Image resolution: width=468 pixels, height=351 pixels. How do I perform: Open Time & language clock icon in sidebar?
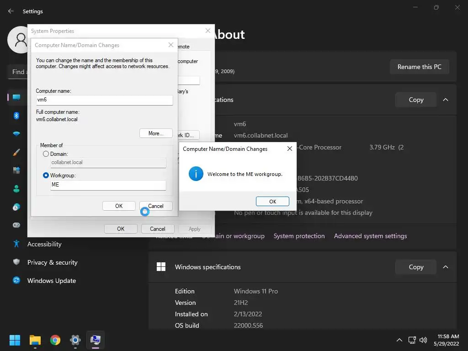16,207
